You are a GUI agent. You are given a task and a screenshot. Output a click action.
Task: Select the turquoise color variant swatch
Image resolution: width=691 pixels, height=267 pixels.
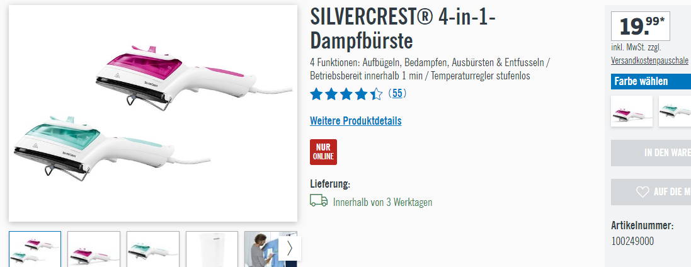click(675, 111)
